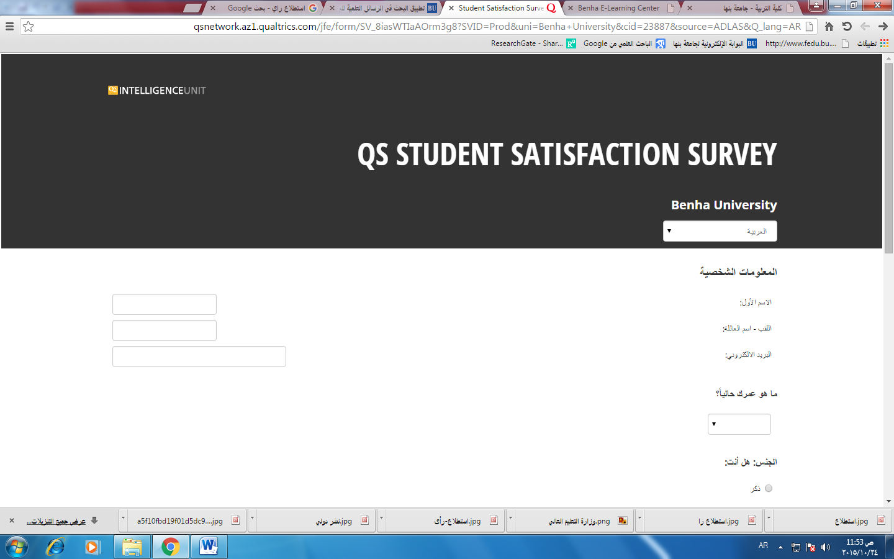Image resolution: width=894 pixels, height=559 pixels.
Task: Open the http://www.fedu.bu bookmark
Action: [806, 43]
